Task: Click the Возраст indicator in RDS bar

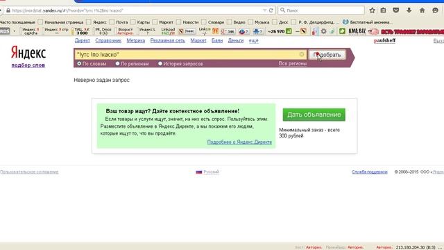Action: point(125,31)
